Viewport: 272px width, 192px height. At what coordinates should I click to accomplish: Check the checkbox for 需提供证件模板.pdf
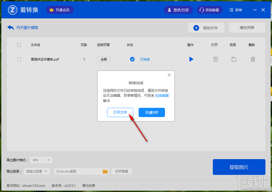[19, 59]
